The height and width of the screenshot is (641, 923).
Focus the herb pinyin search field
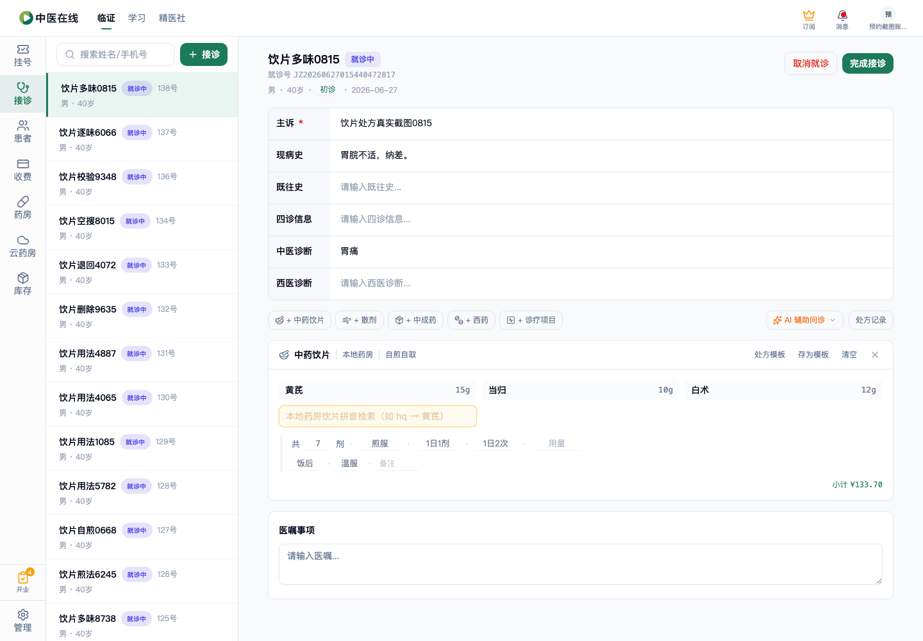378,416
